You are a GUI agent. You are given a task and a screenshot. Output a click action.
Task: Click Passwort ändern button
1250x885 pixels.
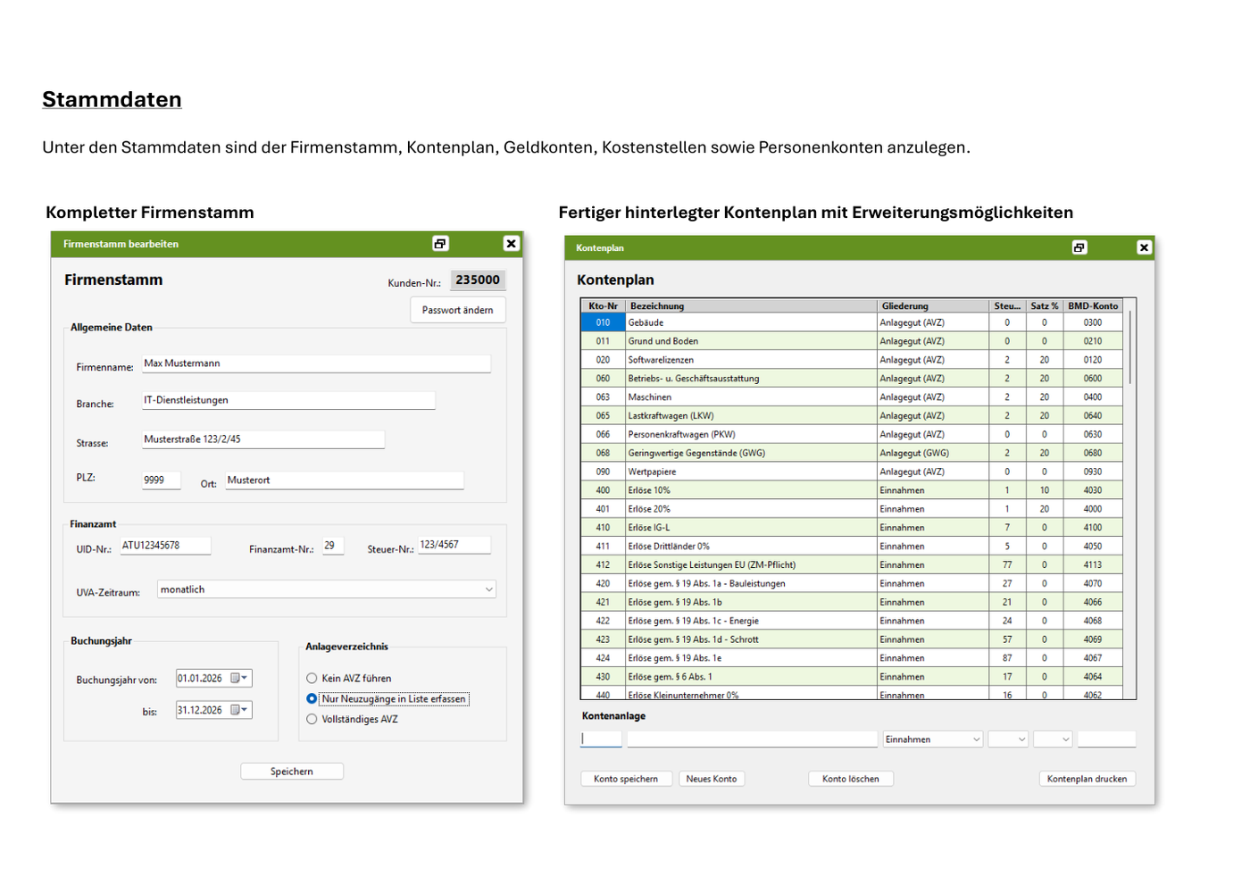pos(458,310)
